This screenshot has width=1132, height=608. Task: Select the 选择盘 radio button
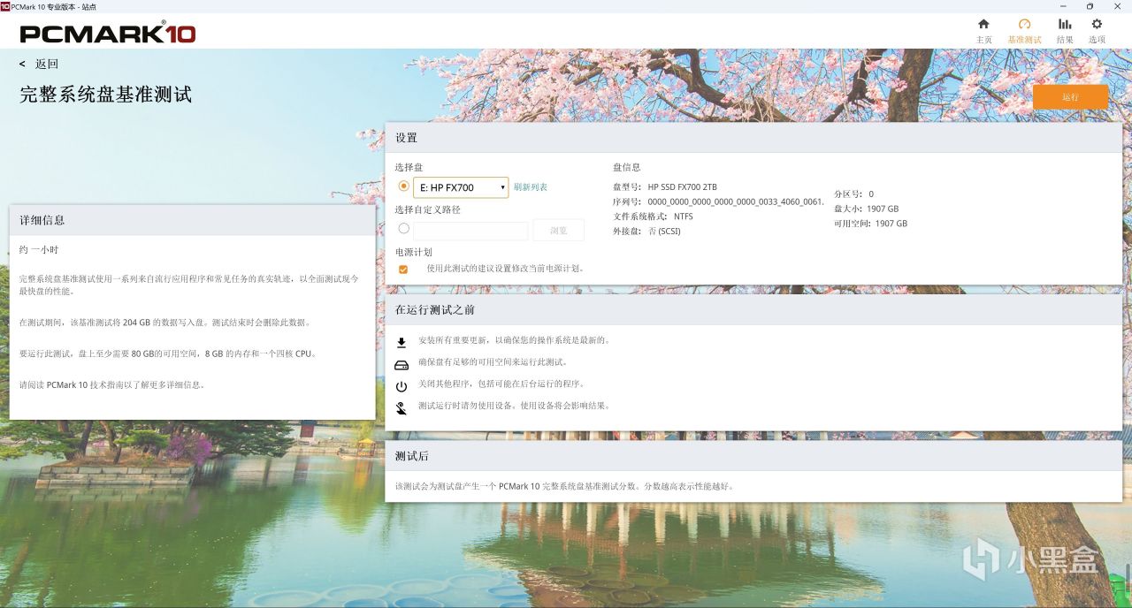[x=404, y=186]
